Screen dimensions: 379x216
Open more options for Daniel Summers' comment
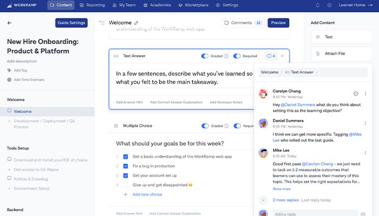pyautogui.click(x=365, y=123)
